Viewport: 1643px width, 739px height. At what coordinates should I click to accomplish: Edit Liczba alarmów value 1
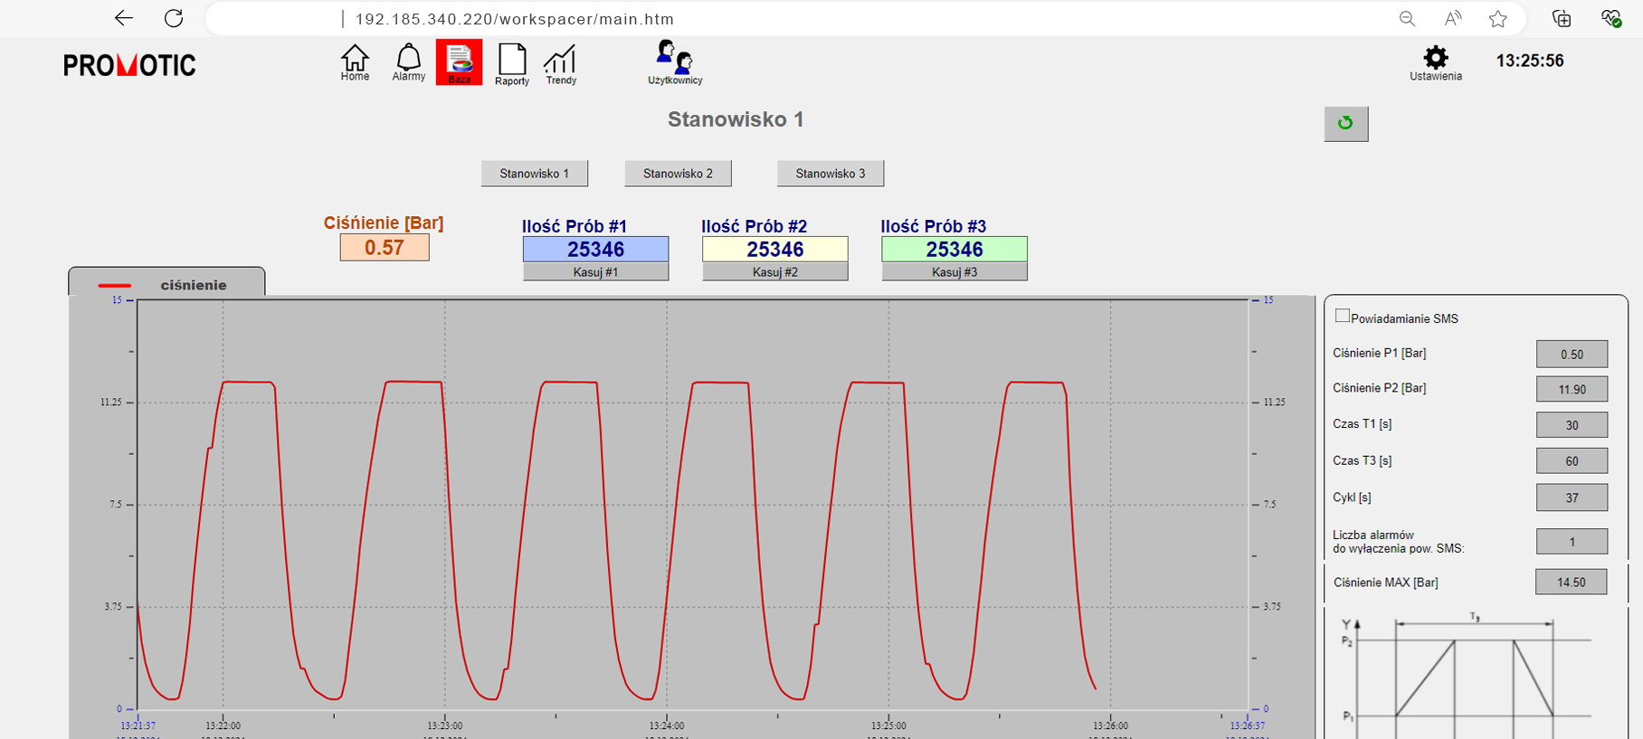1572,542
